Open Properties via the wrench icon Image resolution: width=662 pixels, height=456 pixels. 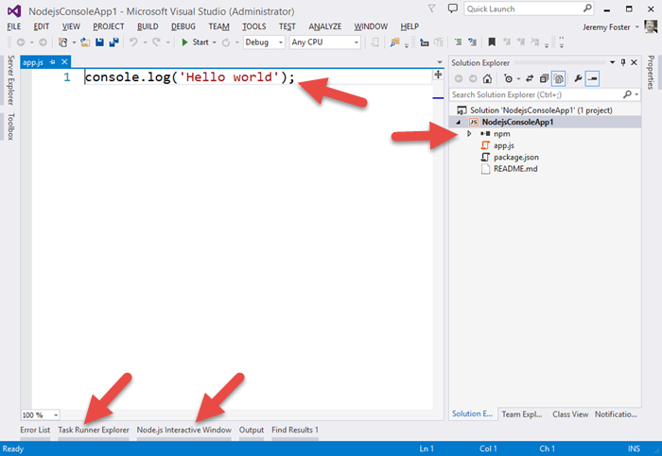tap(578, 79)
